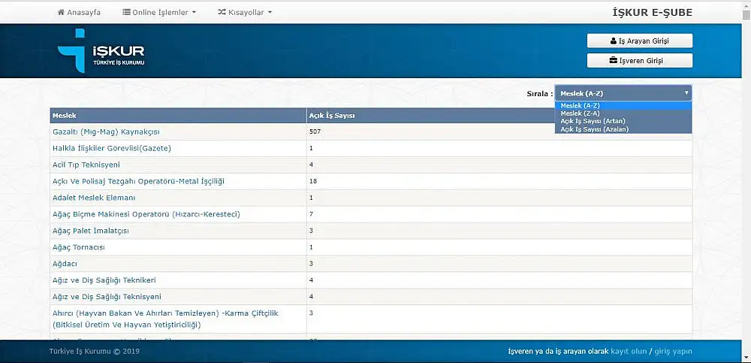Open Adalet Meslek Elemanı link
Viewport: 751px width, 363px height.
(x=95, y=198)
